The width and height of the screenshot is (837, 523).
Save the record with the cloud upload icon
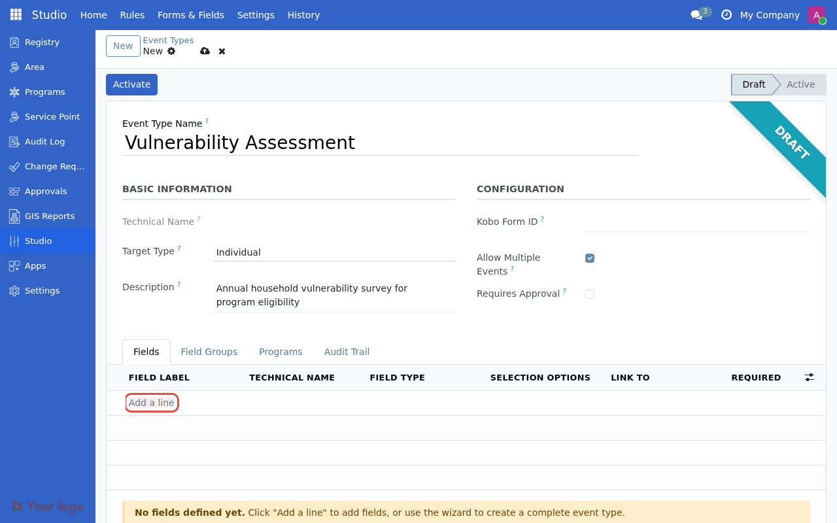205,51
